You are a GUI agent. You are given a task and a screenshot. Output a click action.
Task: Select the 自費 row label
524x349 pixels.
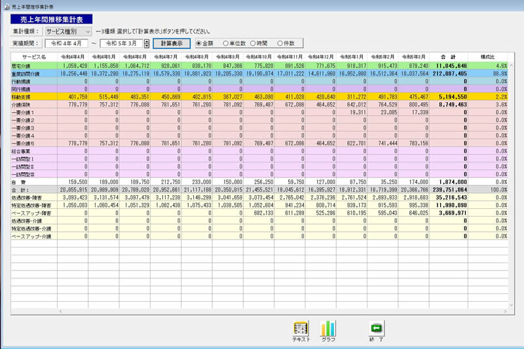pyautogui.click(x=34, y=182)
